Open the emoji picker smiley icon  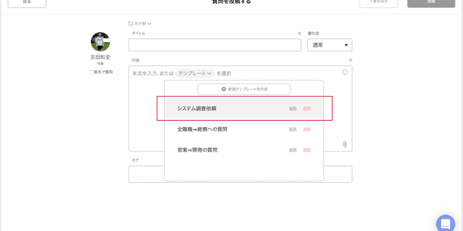tap(345, 72)
